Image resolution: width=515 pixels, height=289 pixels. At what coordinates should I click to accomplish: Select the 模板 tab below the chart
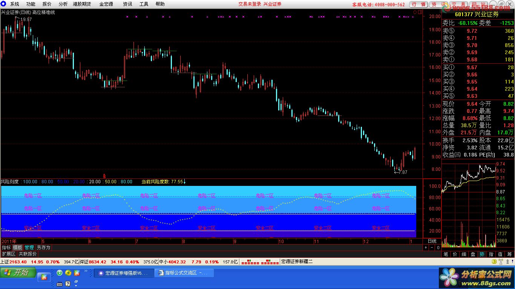pyautogui.click(x=17, y=248)
